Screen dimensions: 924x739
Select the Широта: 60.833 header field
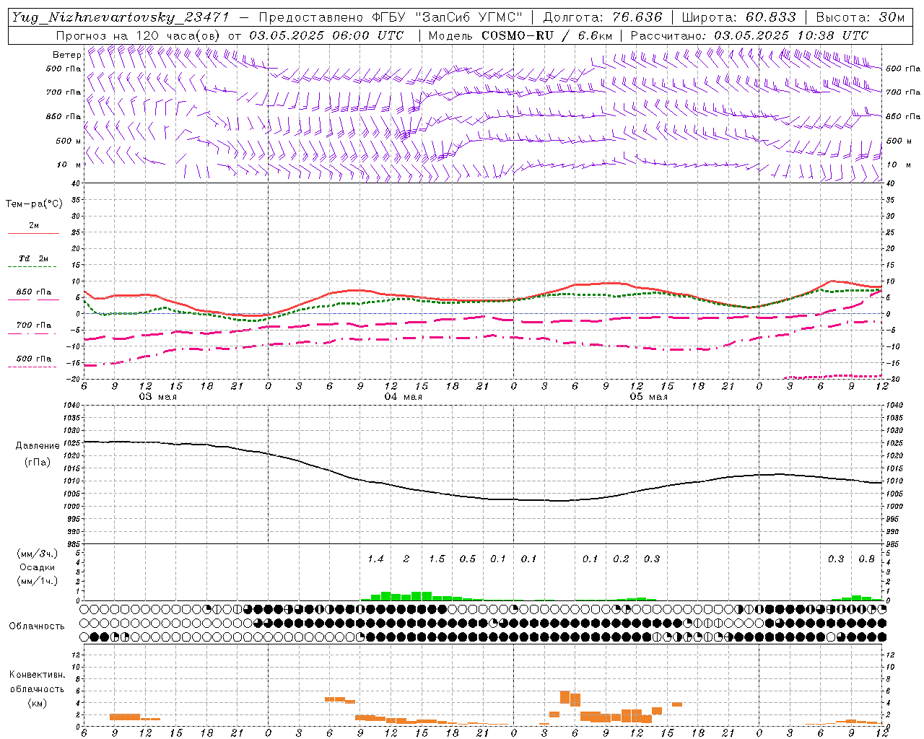coord(739,17)
